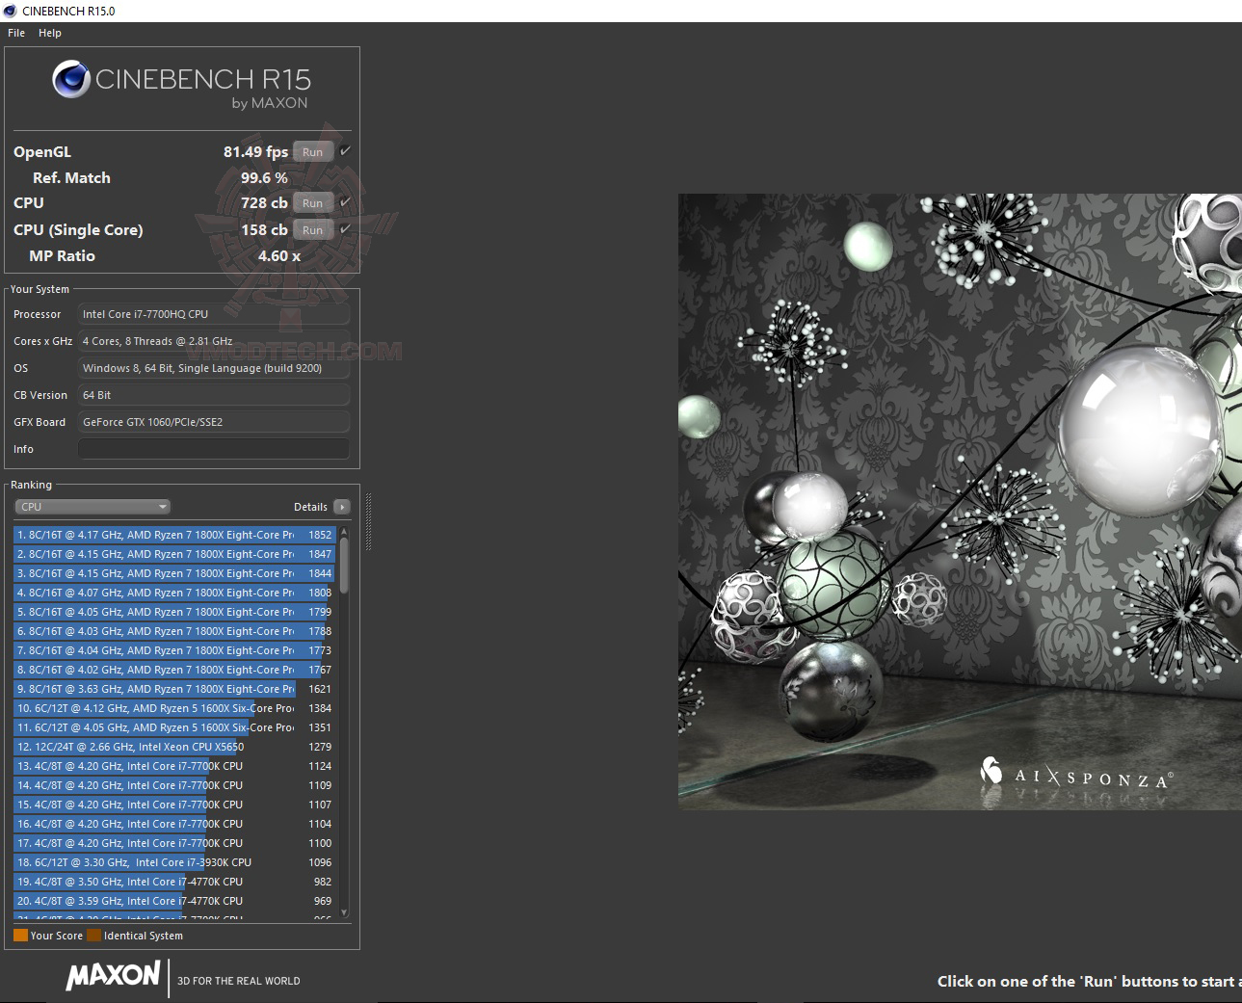Open the CPU ranking type dropdown
Screen dimensions: 1242x1003
92,507
